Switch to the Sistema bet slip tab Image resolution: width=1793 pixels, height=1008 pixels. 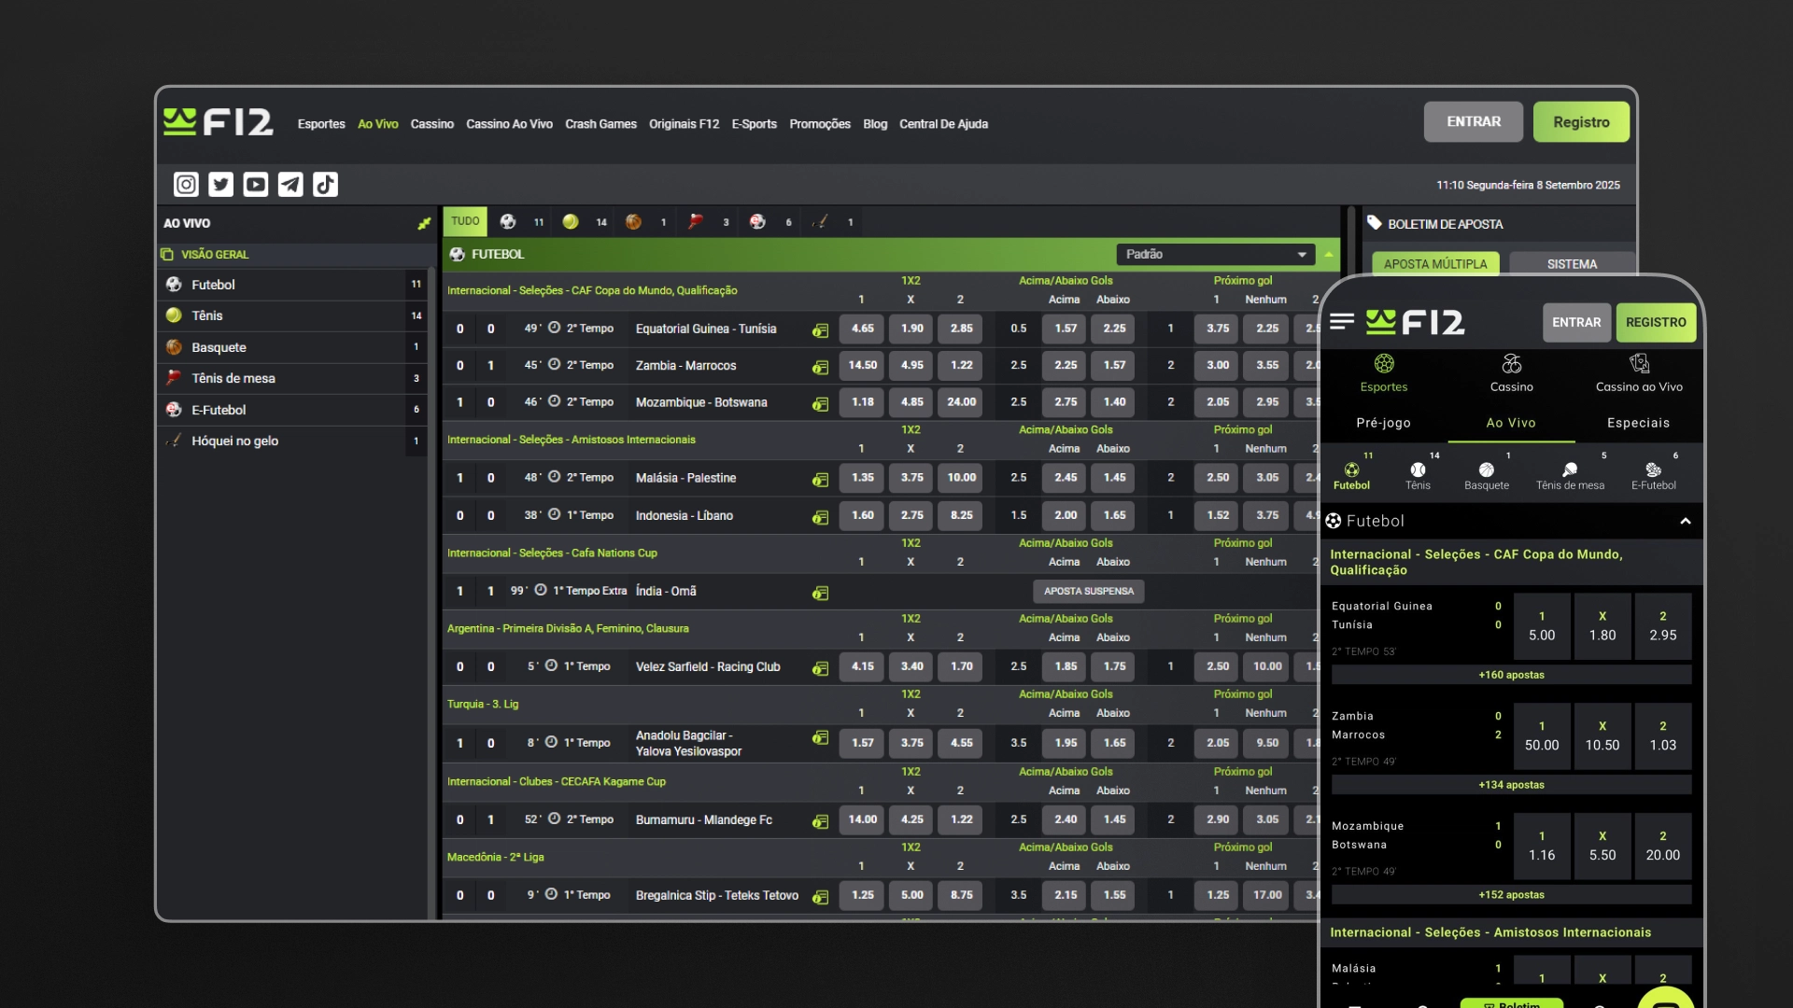click(1571, 263)
